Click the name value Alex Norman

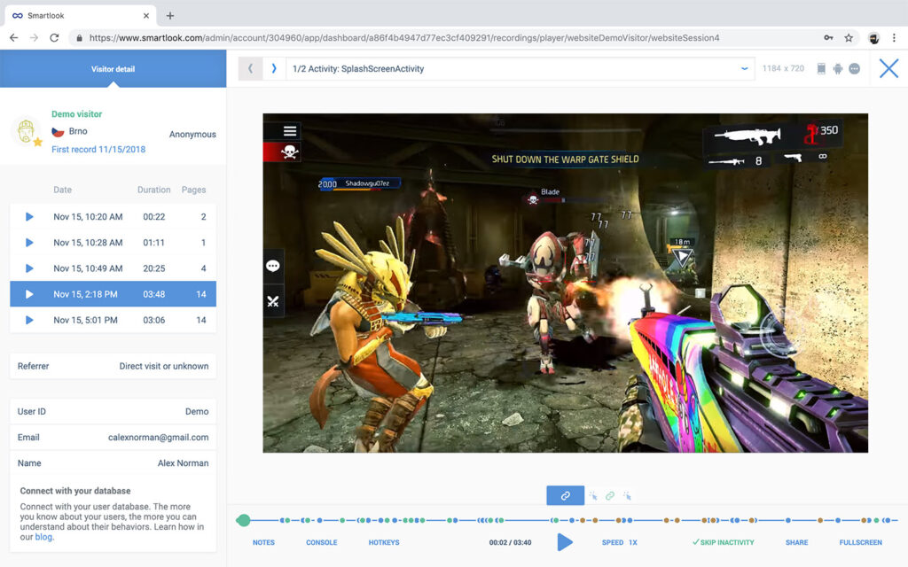183,463
